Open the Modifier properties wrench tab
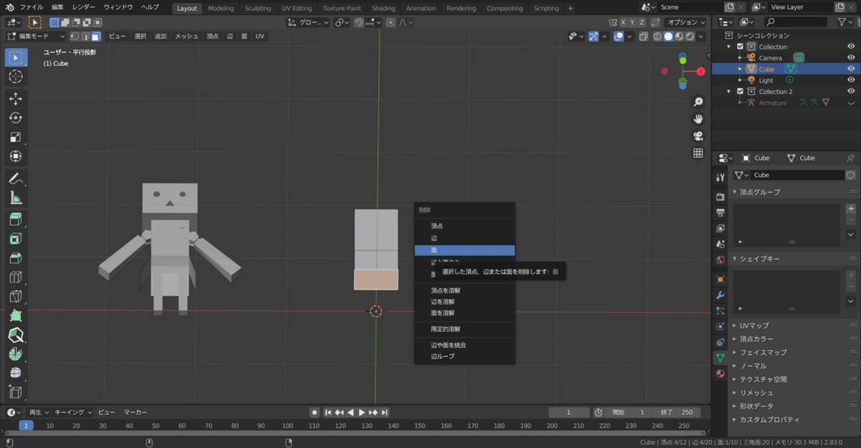The width and height of the screenshot is (861, 448). point(720,295)
